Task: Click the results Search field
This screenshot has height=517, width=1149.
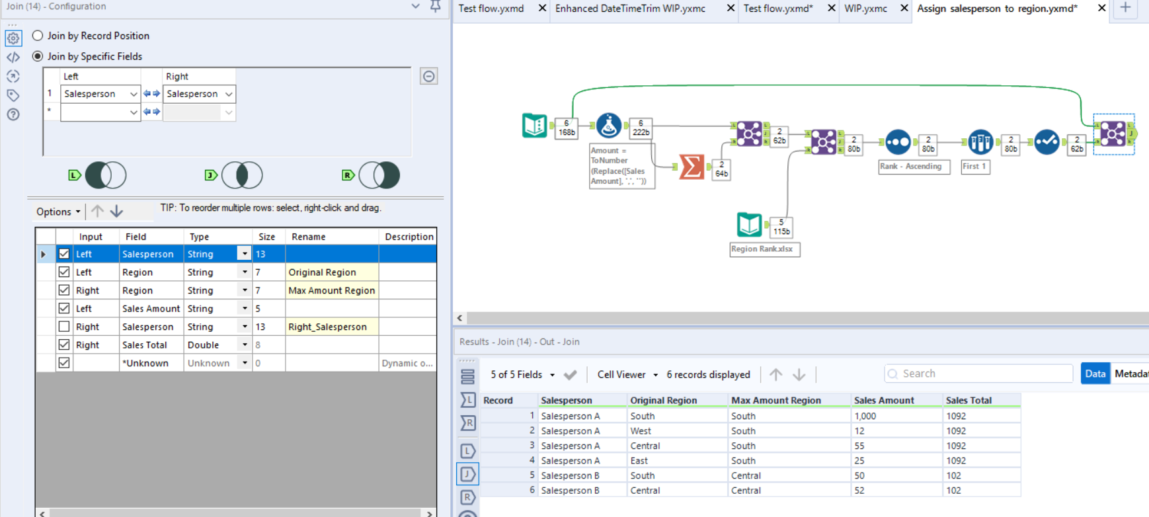Action: pos(978,374)
